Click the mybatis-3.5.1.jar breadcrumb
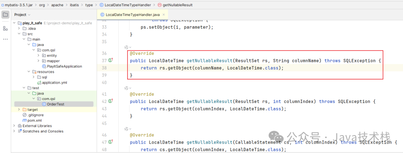This screenshot has width=403, height=153. pos(19,5)
